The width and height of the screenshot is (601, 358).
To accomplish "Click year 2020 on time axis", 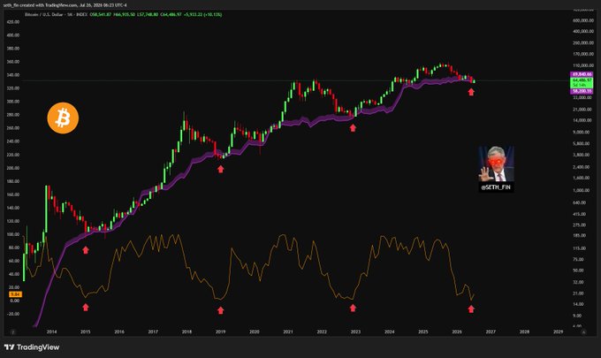I will coord(255,332).
